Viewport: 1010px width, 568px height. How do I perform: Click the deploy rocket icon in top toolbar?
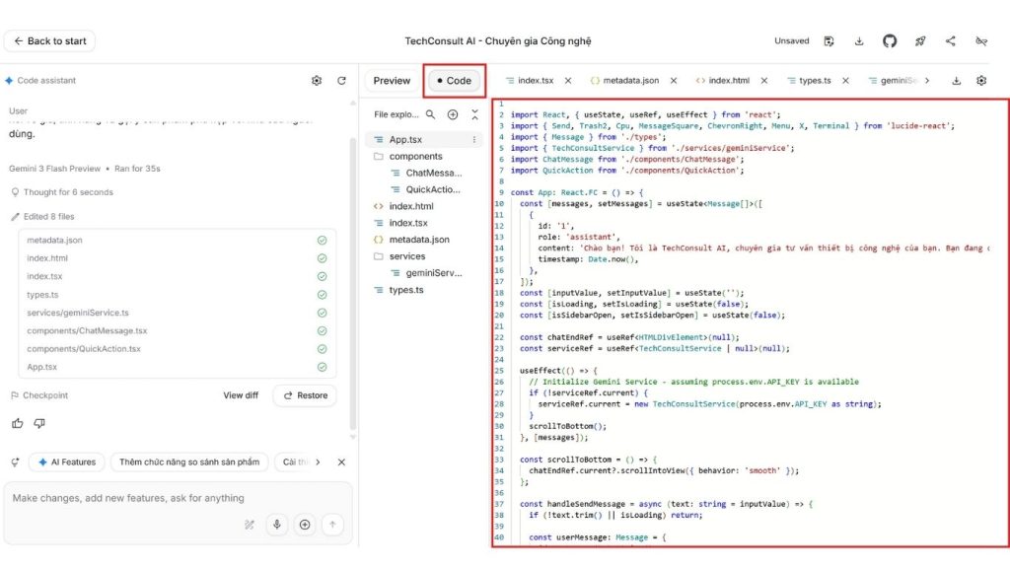pyautogui.click(x=919, y=40)
